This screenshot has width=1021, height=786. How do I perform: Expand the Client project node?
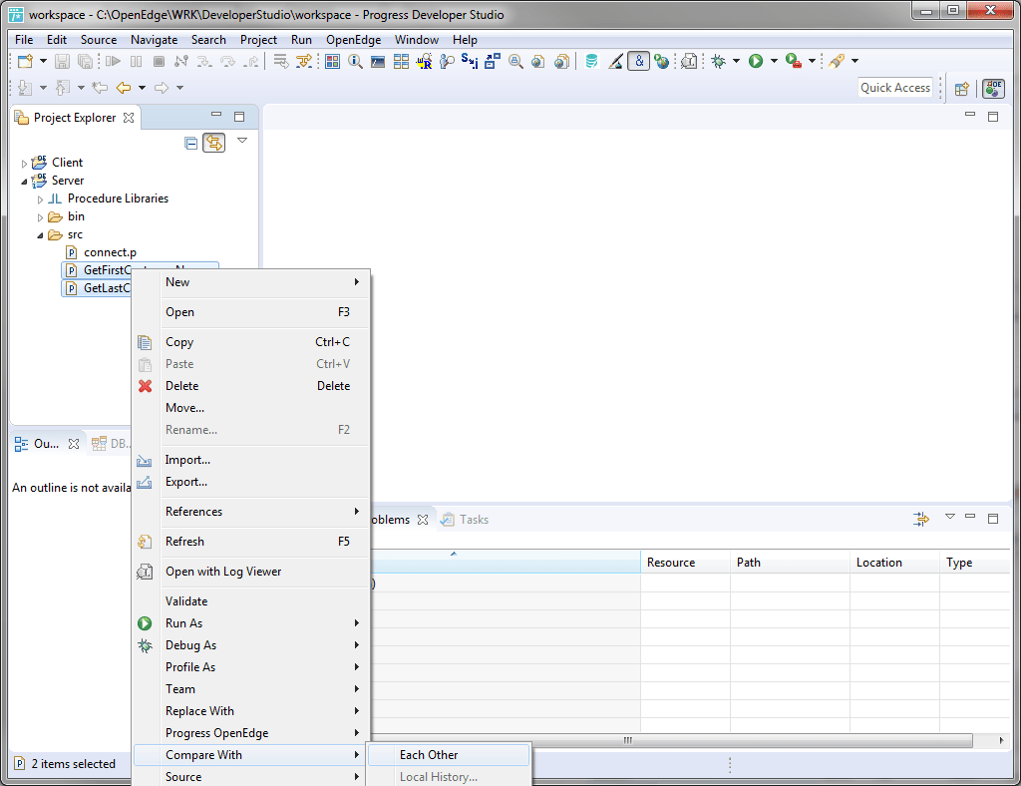click(24, 164)
